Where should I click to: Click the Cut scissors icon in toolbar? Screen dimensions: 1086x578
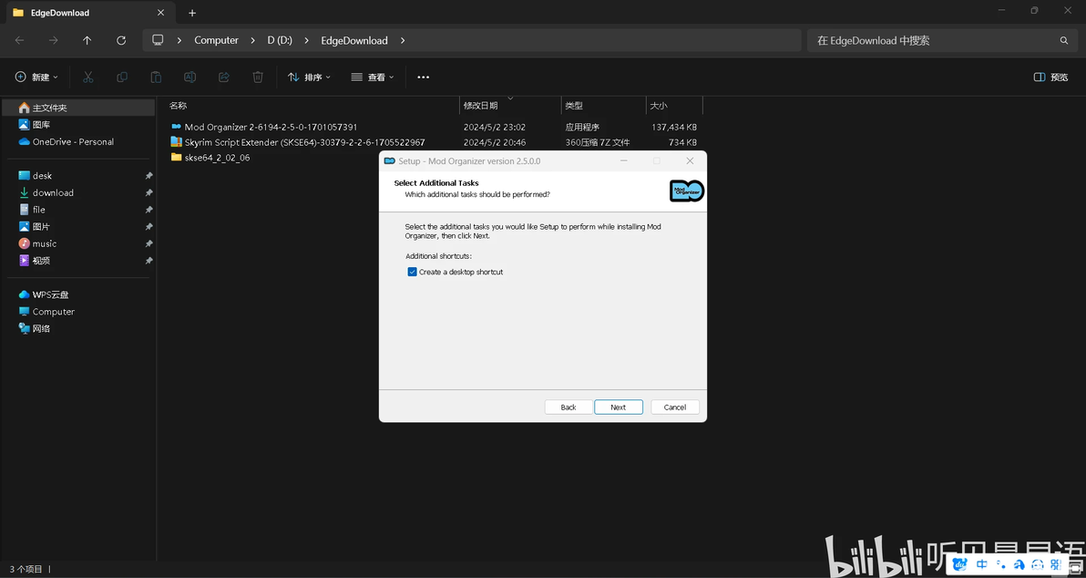(x=88, y=77)
